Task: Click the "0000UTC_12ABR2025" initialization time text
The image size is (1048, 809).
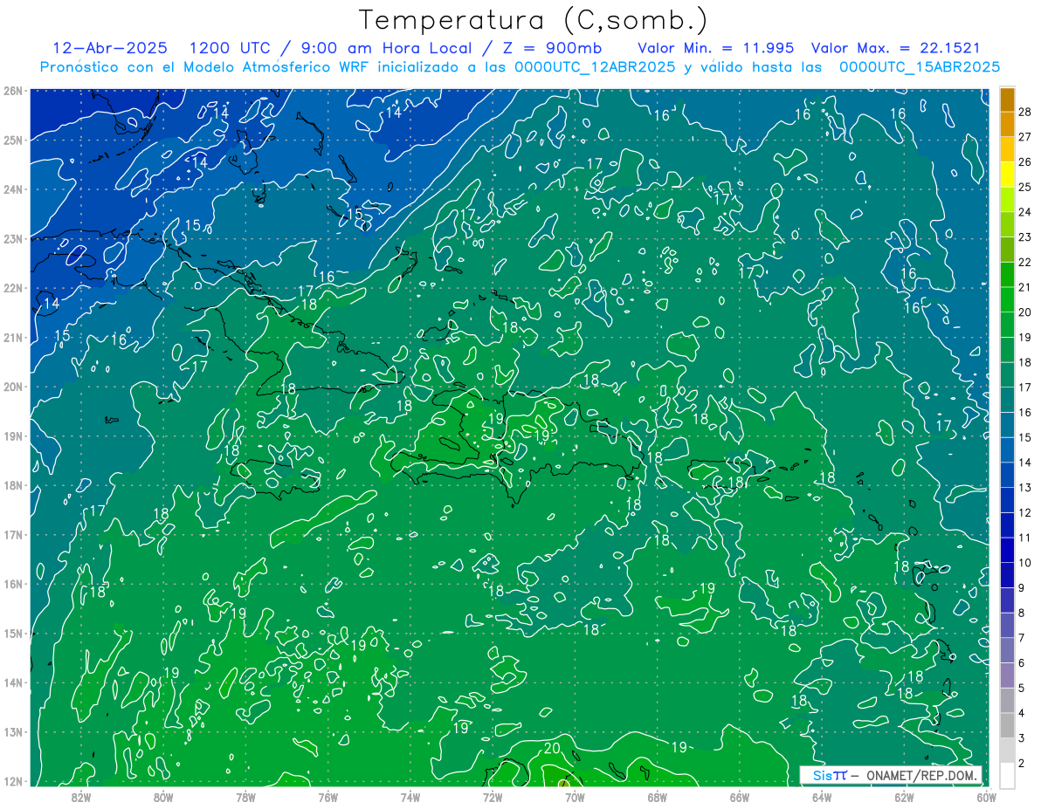Action: 594,67
